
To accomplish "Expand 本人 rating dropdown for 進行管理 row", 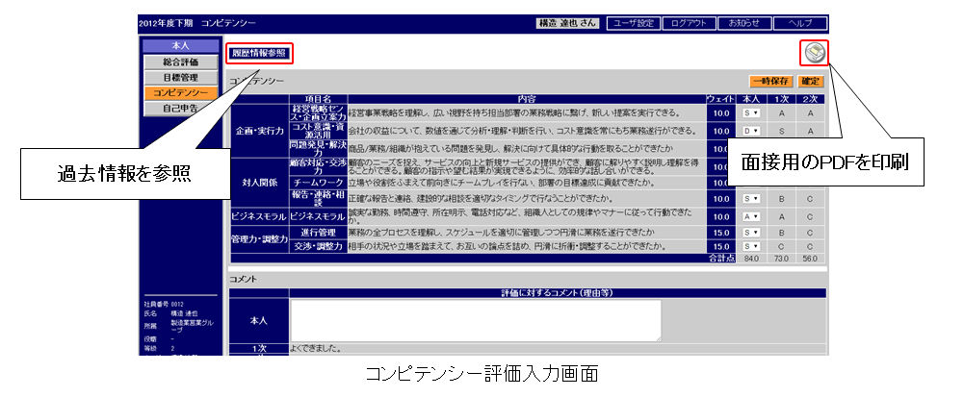I will 752,233.
